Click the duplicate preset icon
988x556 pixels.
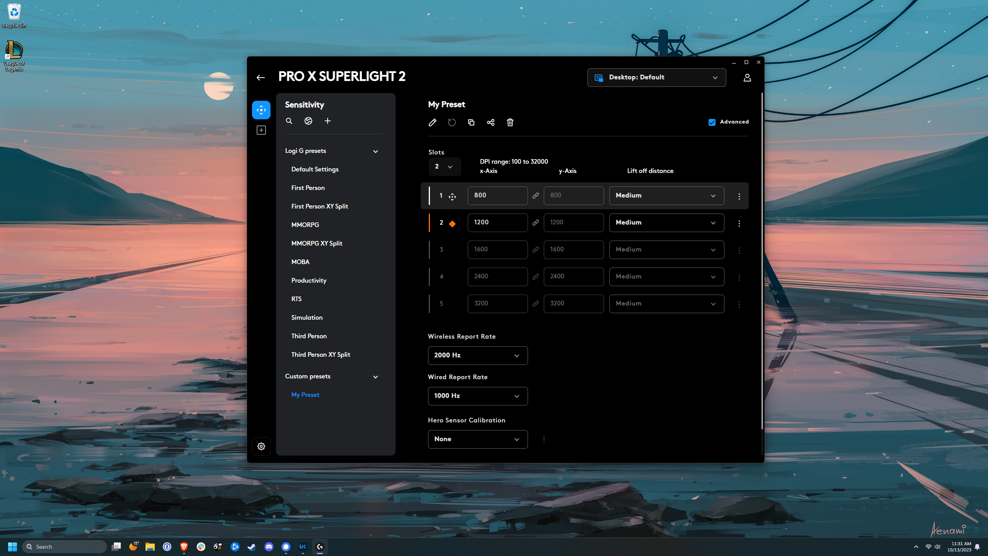[x=471, y=122]
